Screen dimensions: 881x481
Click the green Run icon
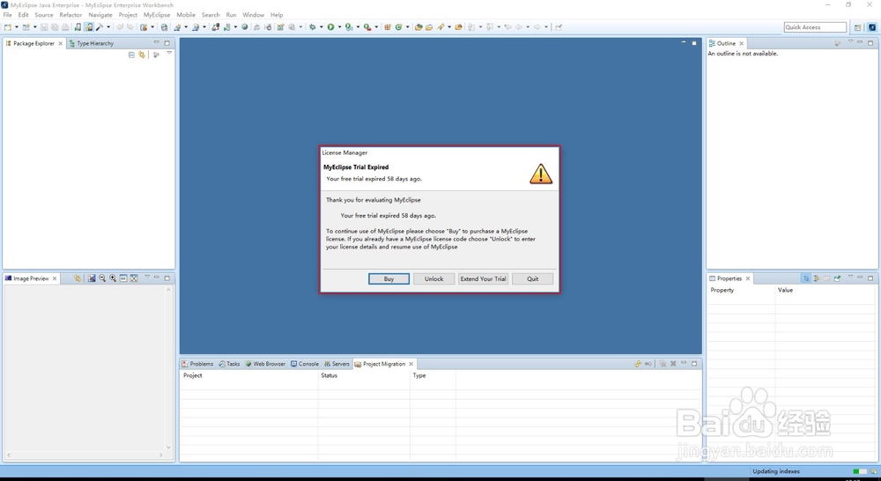(x=331, y=27)
